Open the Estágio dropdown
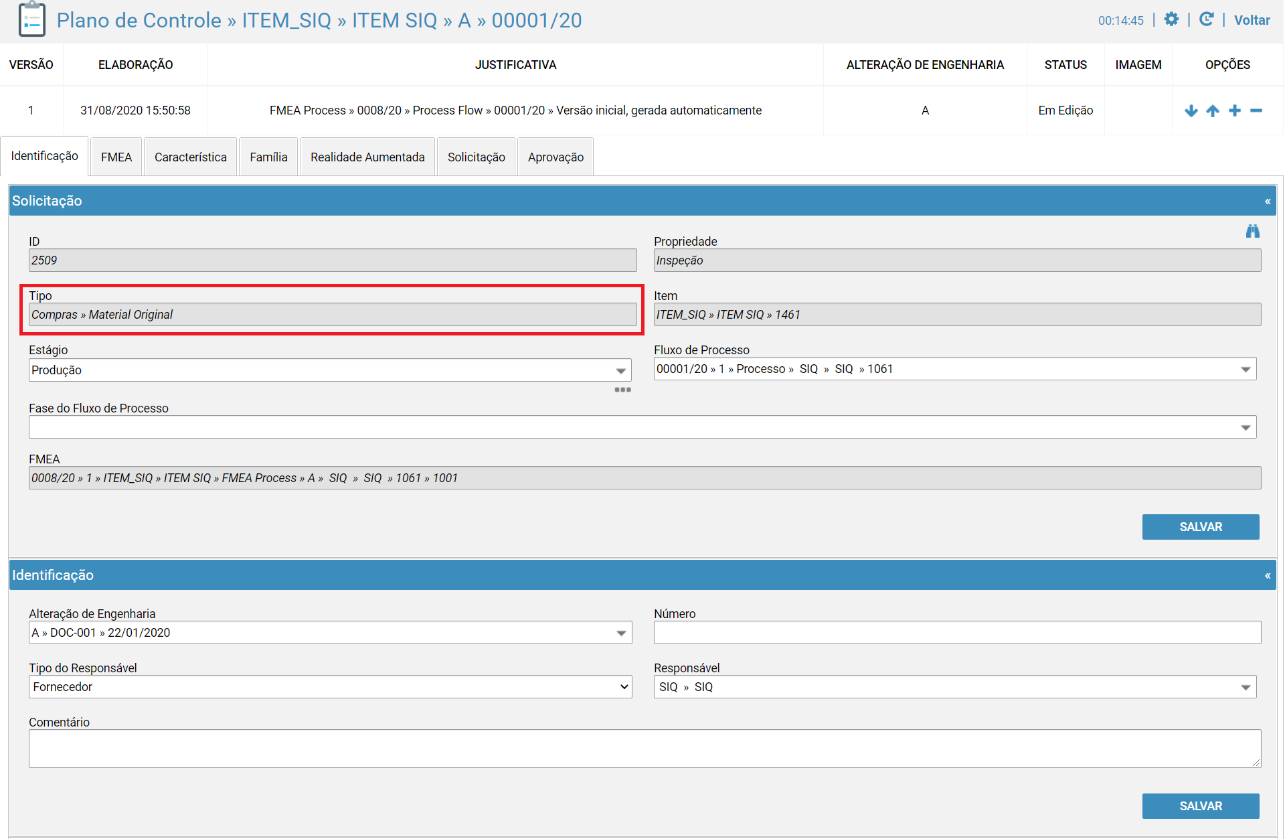Screen dimensions: 1285x839 [x=330, y=370]
